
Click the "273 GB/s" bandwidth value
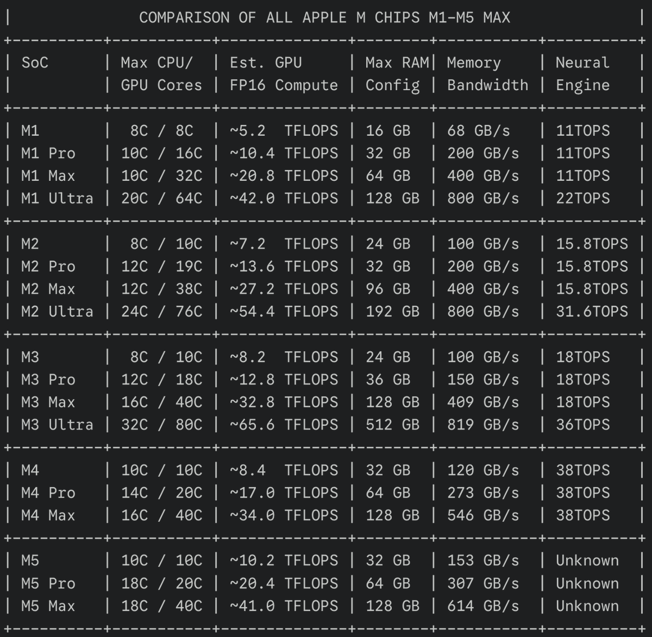click(x=483, y=493)
